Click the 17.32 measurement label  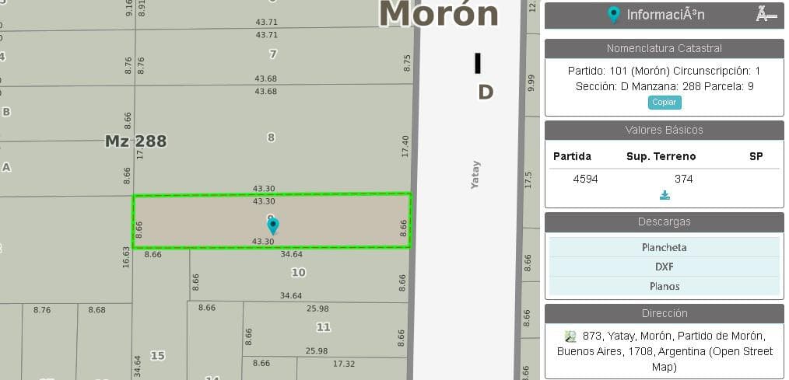point(344,364)
